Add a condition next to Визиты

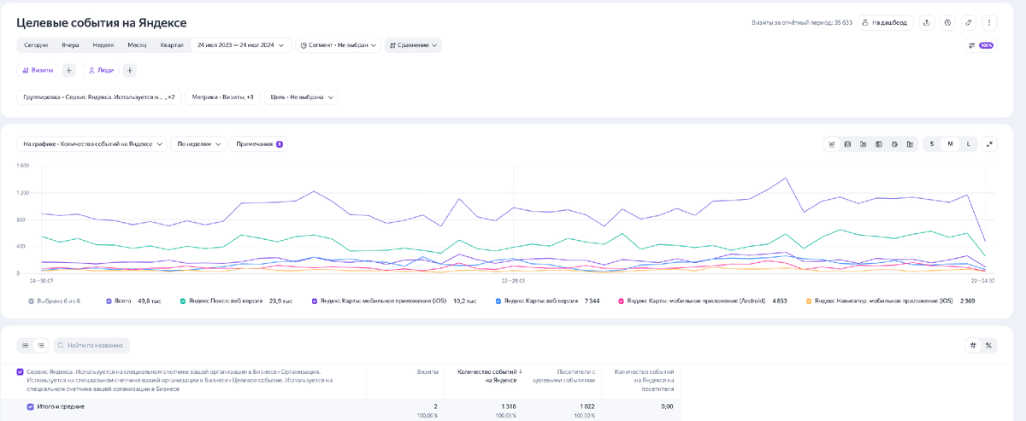(69, 70)
